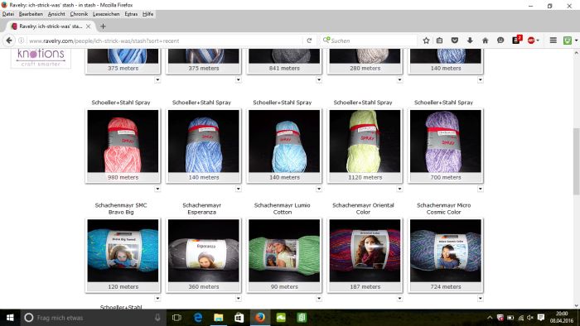This screenshot has width=580, height=326.
Task: Save page to Pocket icon
Action: pos(455,41)
